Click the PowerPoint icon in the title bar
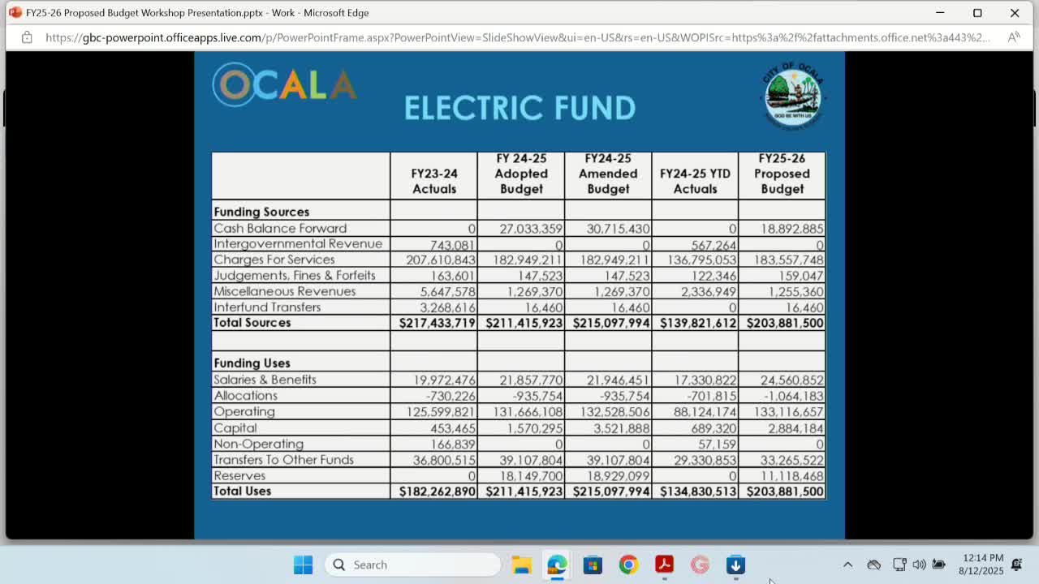 point(15,13)
